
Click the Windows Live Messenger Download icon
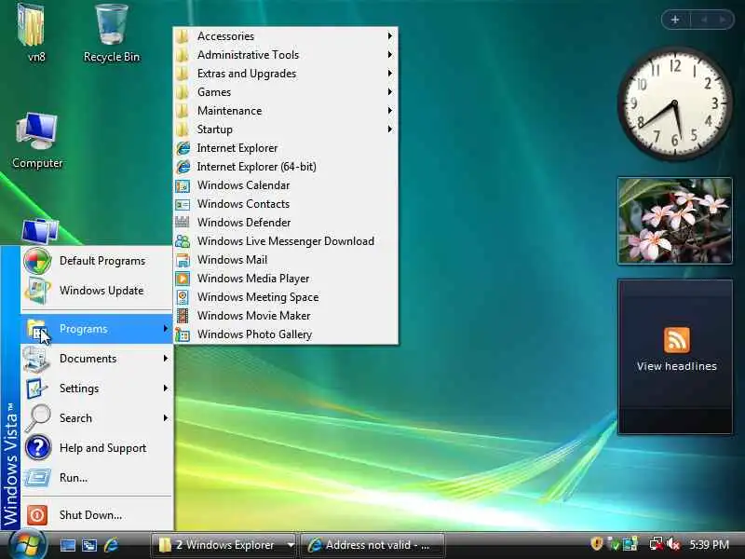(183, 241)
